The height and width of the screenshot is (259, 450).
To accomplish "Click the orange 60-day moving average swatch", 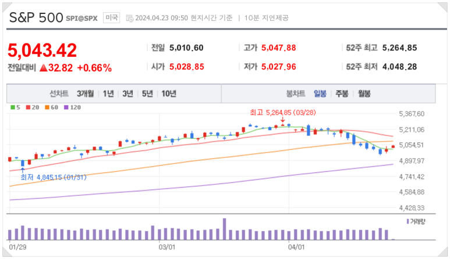I will [x=47, y=107].
